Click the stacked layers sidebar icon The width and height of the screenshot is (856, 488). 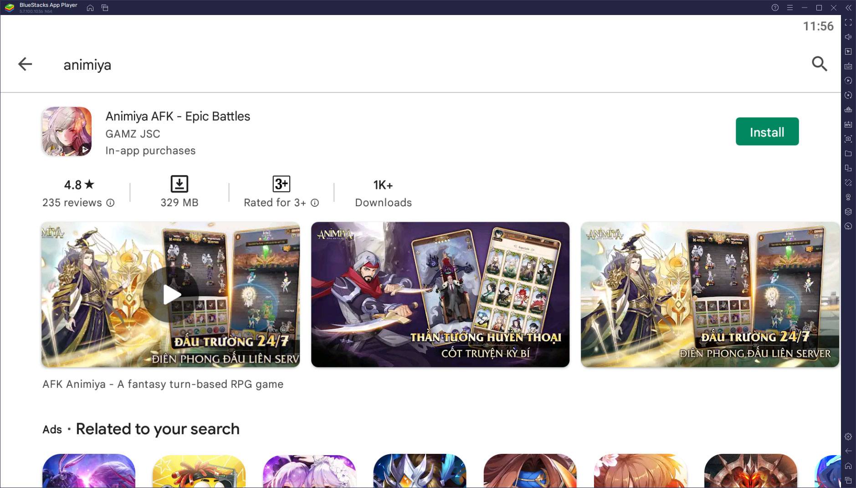(x=848, y=212)
